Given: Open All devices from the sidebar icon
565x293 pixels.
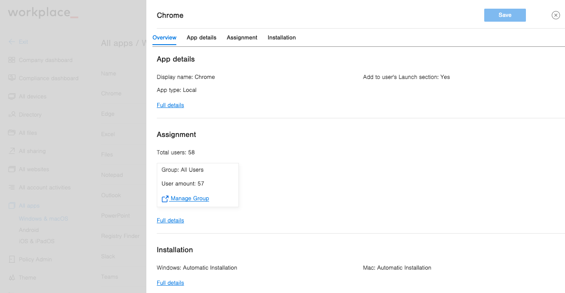Looking at the screenshot, I should click(12, 96).
